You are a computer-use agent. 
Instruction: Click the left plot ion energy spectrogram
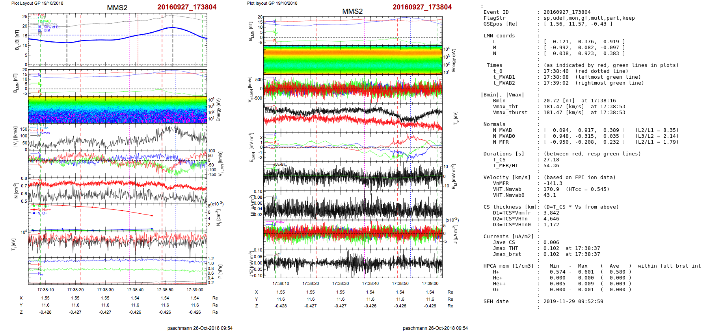[117, 110]
